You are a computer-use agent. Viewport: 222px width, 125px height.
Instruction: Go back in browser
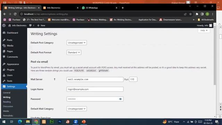(x=5, y=14)
